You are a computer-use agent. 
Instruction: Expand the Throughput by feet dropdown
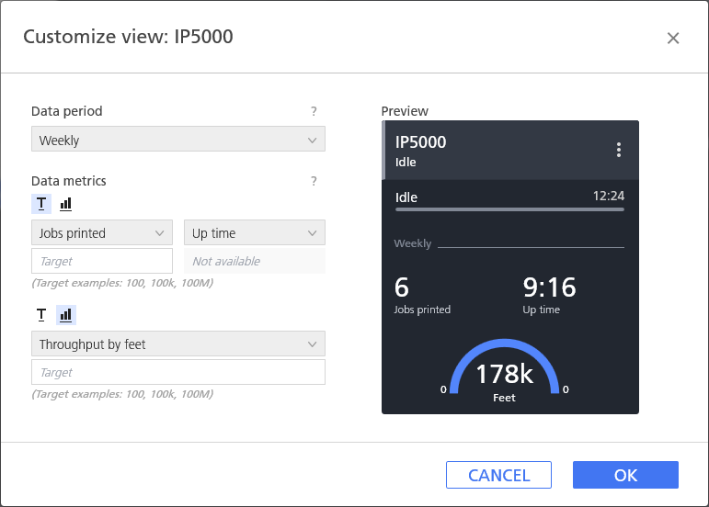[x=178, y=344]
